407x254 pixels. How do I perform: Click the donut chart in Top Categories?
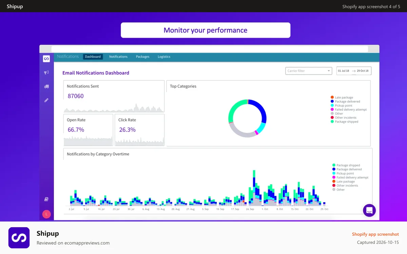[x=247, y=118]
